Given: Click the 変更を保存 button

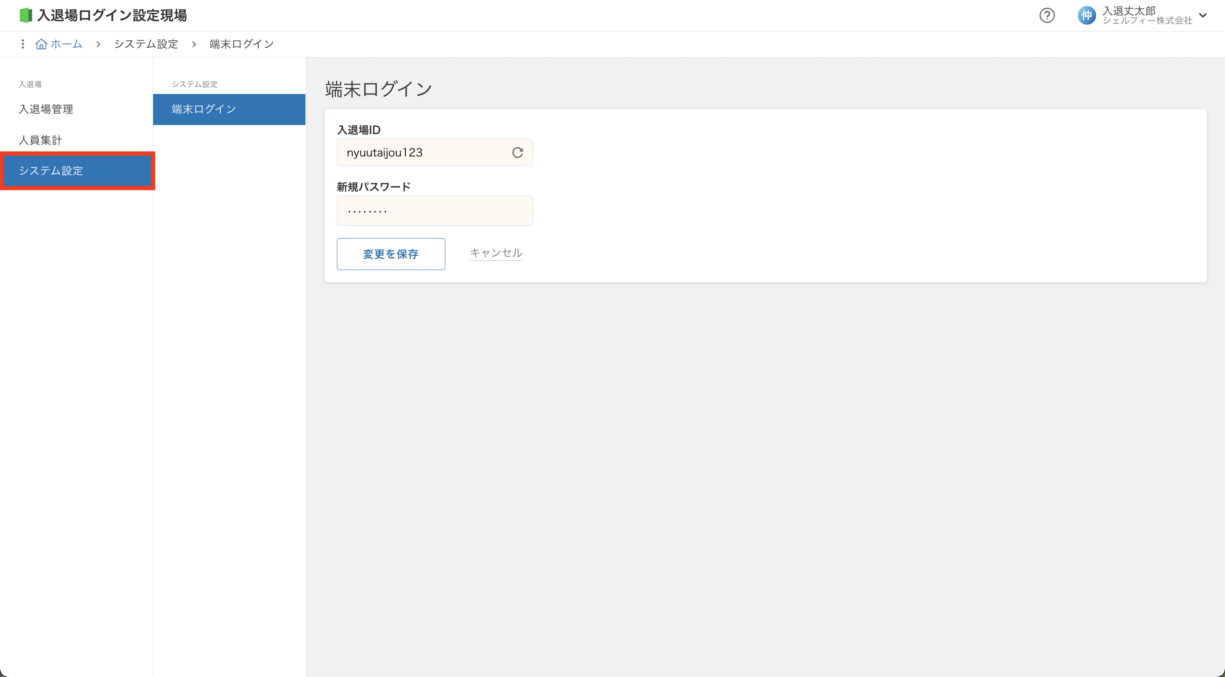Looking at the screenshot, I should pos(390,254).
